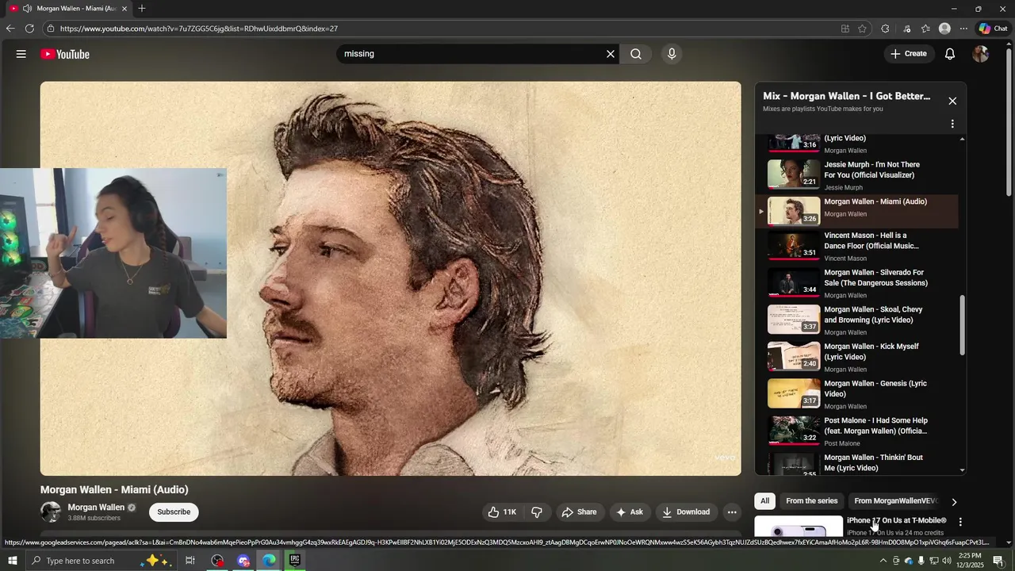Click the search magnifier button
The image size is (1015, 571).
(636, 54)
